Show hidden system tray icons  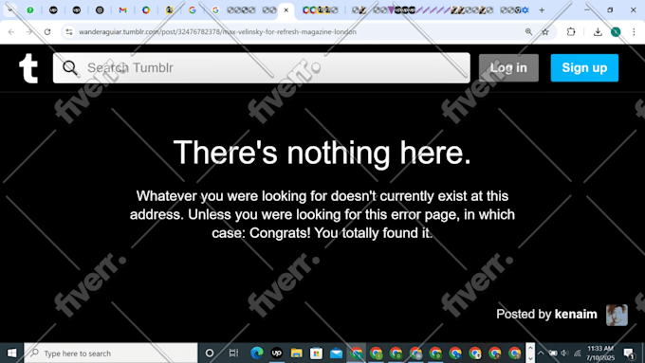point(541,354)
